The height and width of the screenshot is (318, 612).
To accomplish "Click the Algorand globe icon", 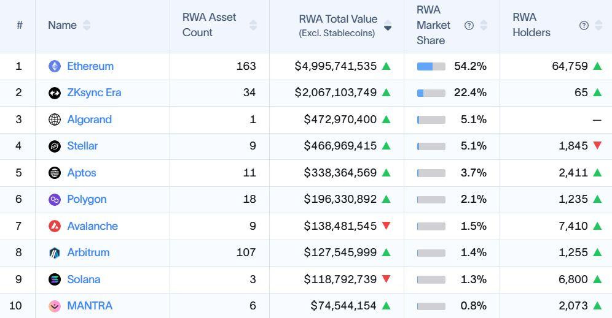I will (x=55, y=119).
